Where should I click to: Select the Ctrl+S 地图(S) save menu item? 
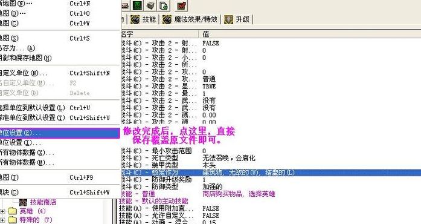point(60,38)
